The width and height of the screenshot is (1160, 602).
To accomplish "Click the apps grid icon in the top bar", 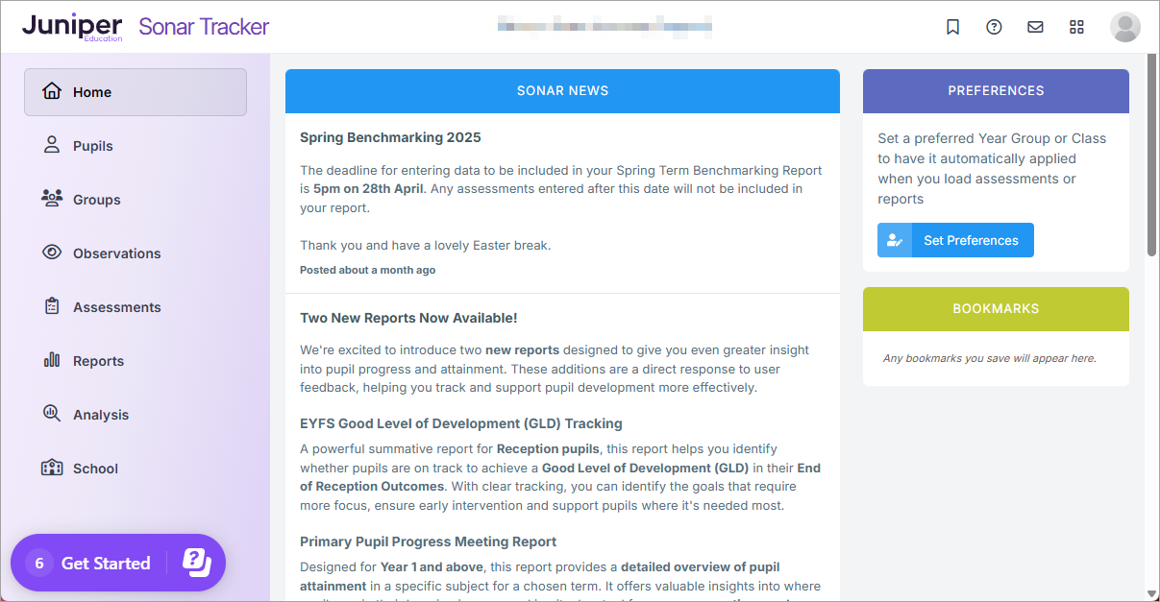I will [x=1076, y=27].
